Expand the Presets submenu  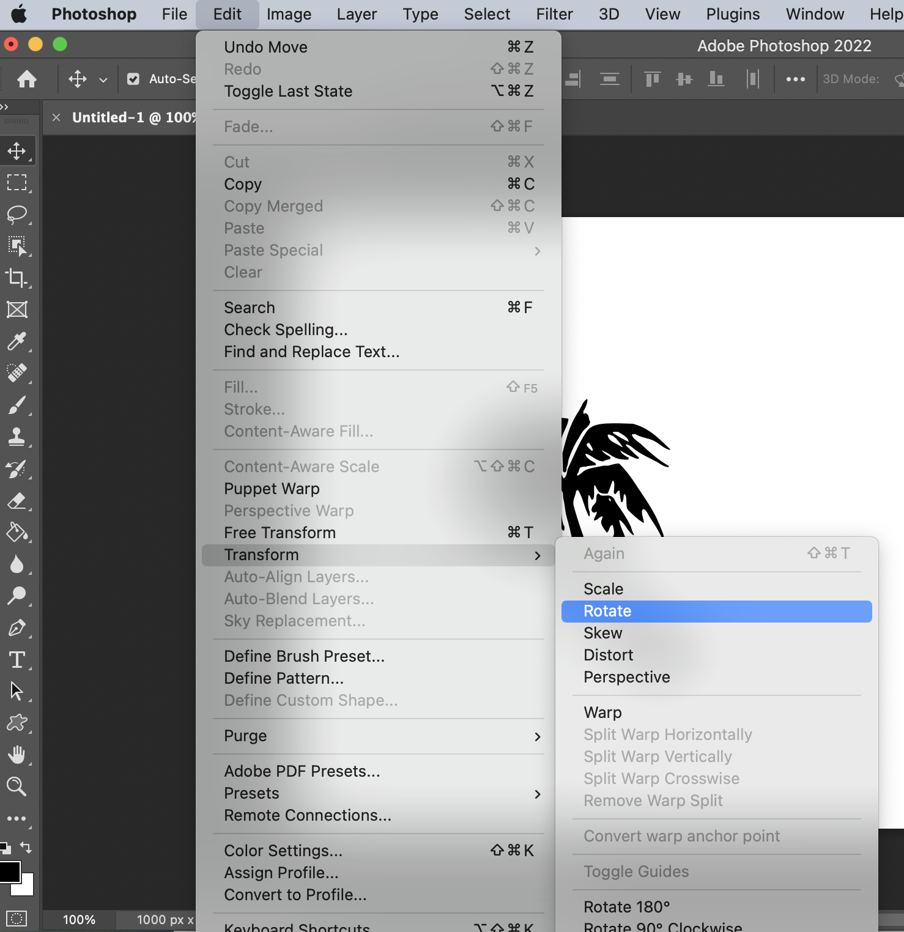(x=379, y=793)
